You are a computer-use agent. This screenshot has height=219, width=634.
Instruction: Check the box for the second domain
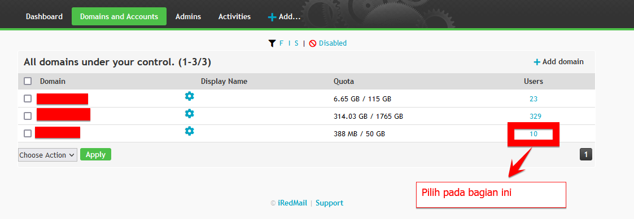pos(28,116)
